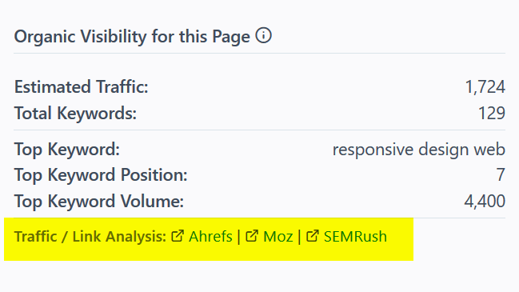This screenshot has width=519, height=292.
Task: Select the Total Keywords label
Action: click(x=75, y=114)
